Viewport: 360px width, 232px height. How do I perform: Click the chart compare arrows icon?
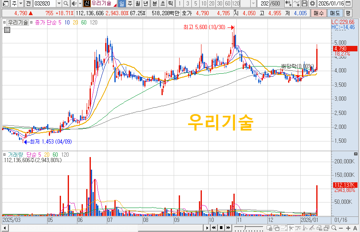coord(288,3)
